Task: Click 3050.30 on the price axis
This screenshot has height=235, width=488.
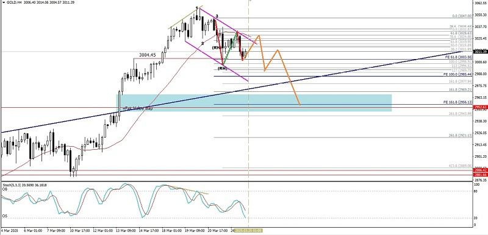Action: [480, 15]
